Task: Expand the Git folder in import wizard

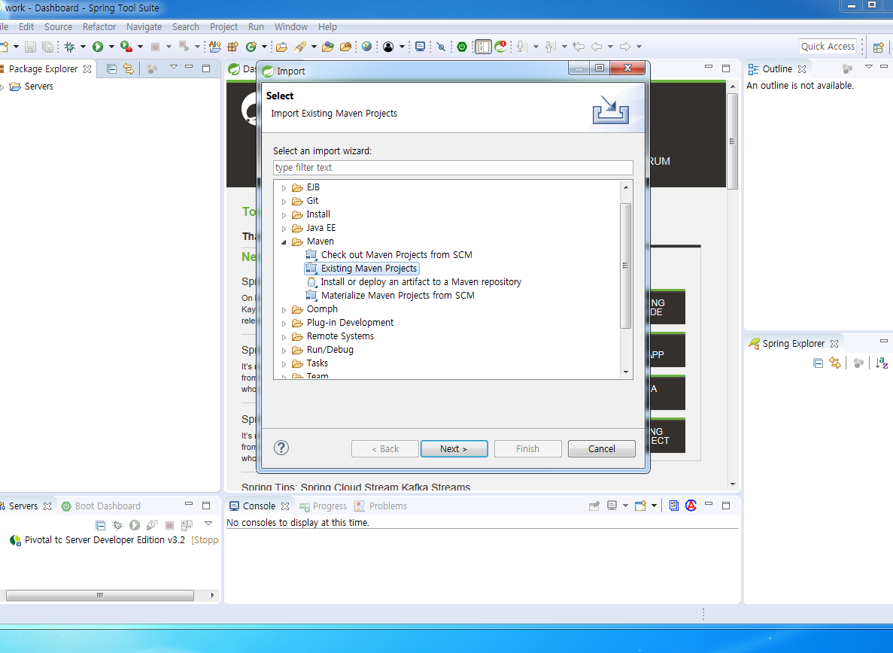Action: 284,202
